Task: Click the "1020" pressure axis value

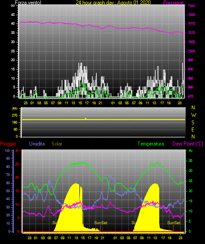Action: [x=192, y=15]
